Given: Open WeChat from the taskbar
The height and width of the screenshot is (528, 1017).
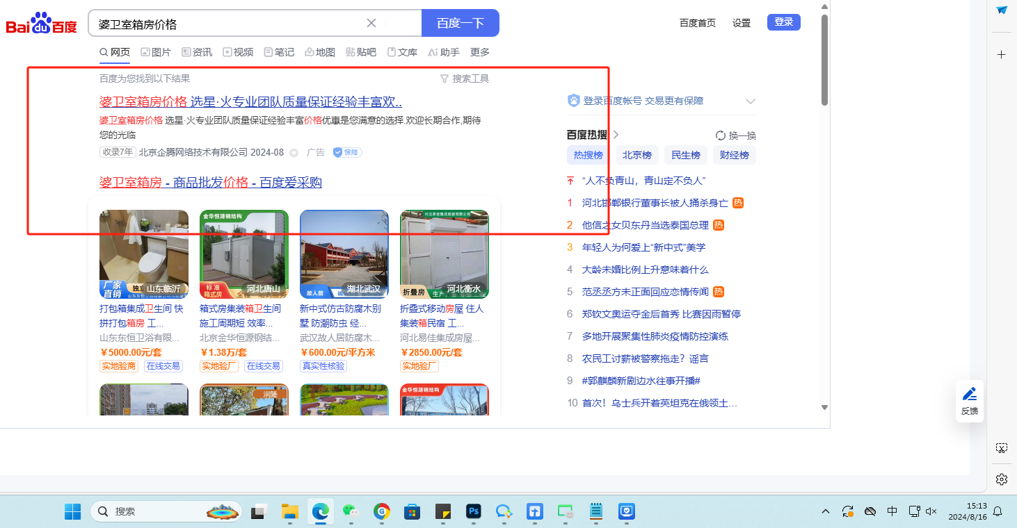Looking at the screenshot, I should tap(351, 512).
